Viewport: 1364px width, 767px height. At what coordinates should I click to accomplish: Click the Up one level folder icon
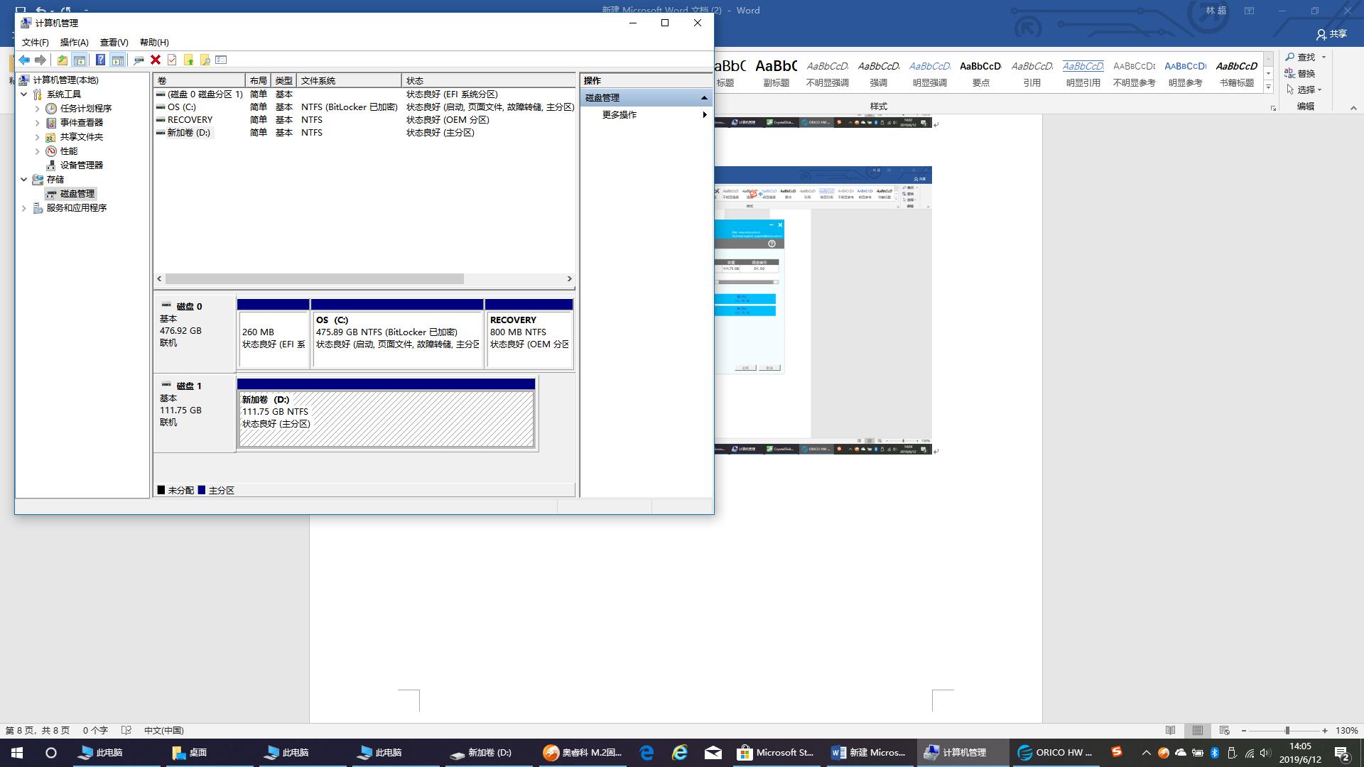[x=63, y=60]
